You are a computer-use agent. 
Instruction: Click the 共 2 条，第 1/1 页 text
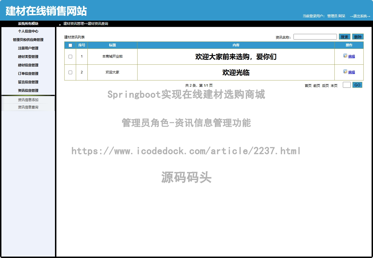199,86
